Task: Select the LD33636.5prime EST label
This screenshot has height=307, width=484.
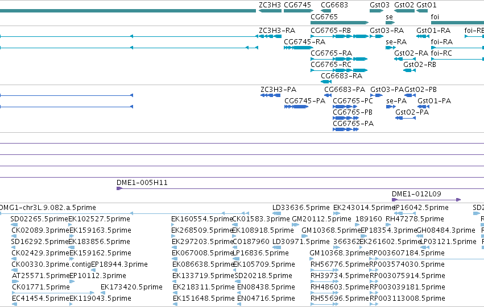Action: tap(301, 208)
